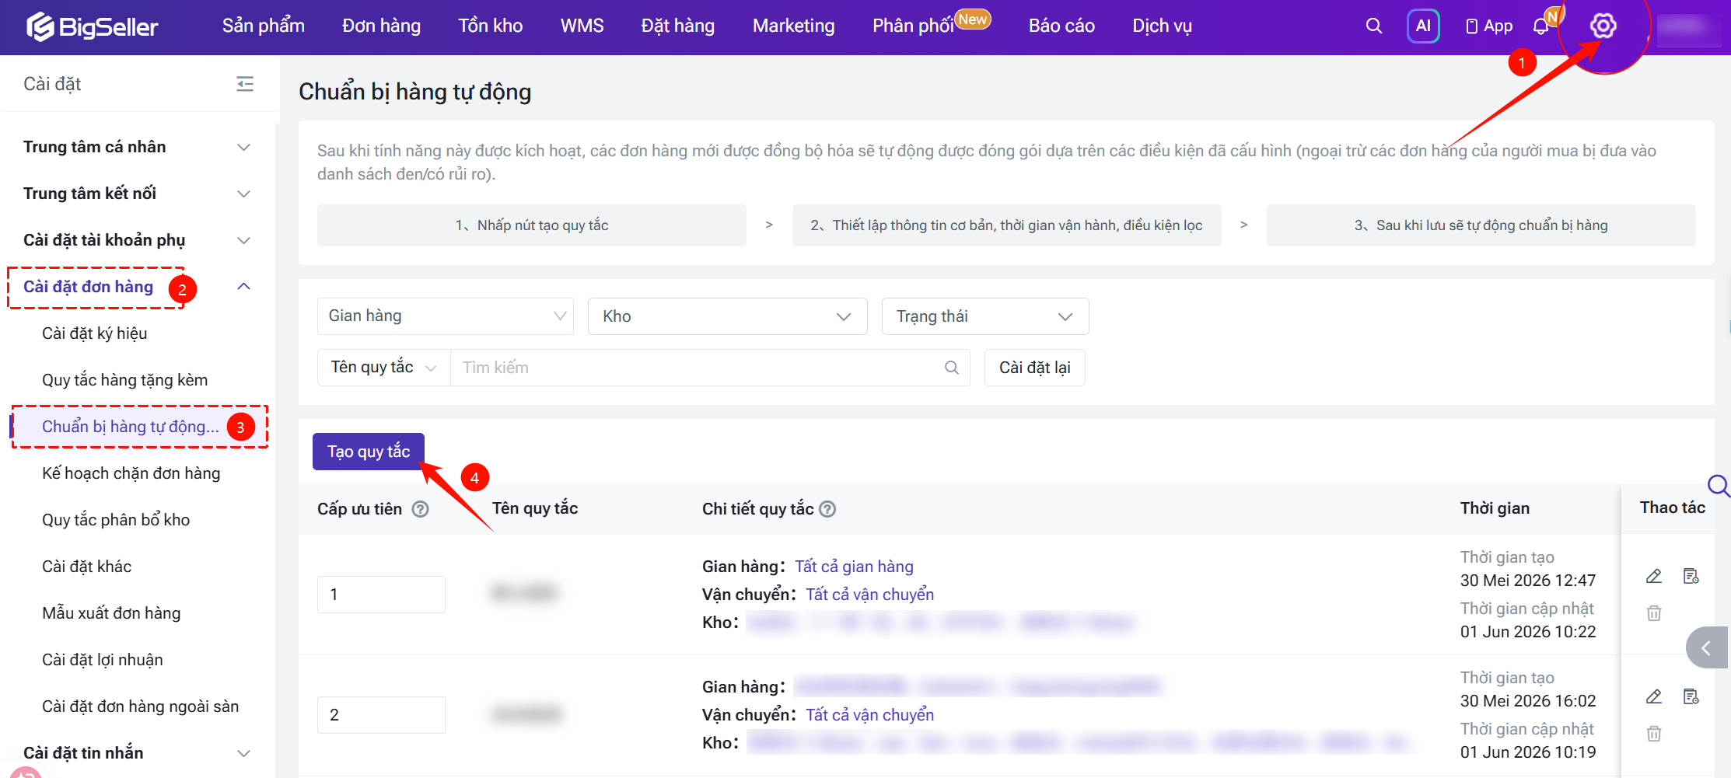Screen dimensions: 1731x778
Task: Open the Tên quy tắc search type dropdown
Action: tap(384, 368)
